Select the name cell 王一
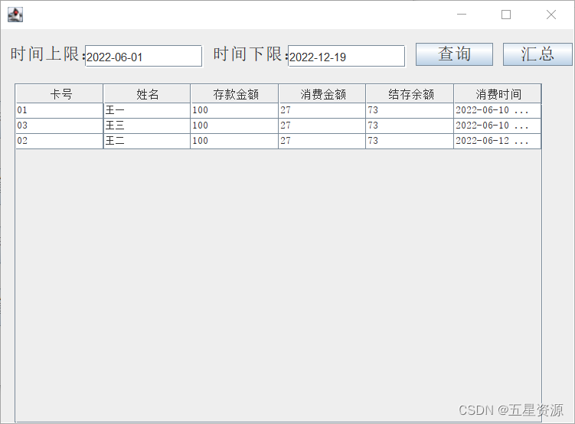575x424 pixels. pyautogui.click(x=147, y=111)
